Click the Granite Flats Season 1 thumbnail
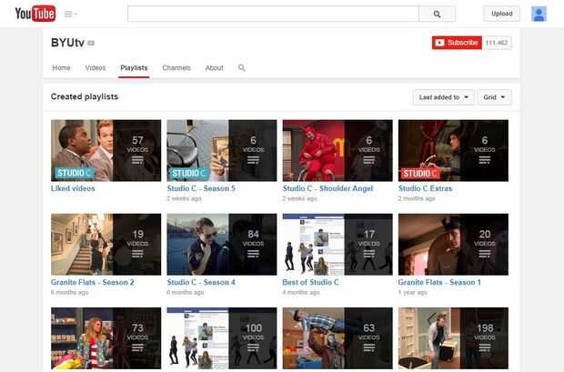 [x=453, y=245]
